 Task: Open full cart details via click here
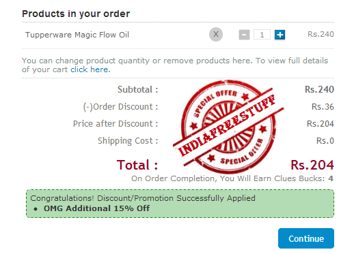(89, 69)
